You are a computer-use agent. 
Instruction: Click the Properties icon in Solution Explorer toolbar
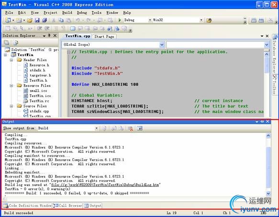click(x=7, y=43)
